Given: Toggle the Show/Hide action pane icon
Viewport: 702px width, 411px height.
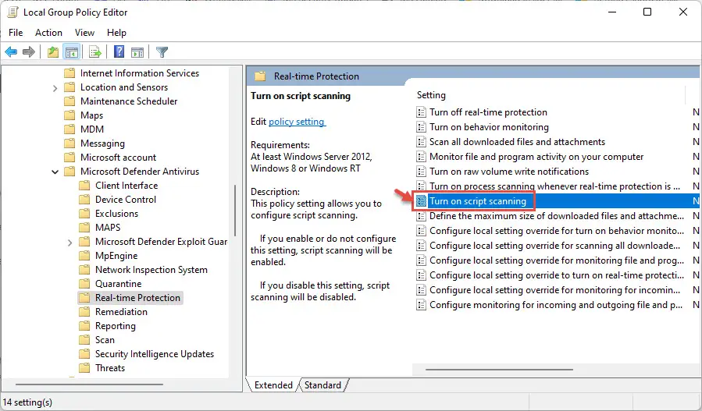Looking at the screenshot, I should (137, 52).
